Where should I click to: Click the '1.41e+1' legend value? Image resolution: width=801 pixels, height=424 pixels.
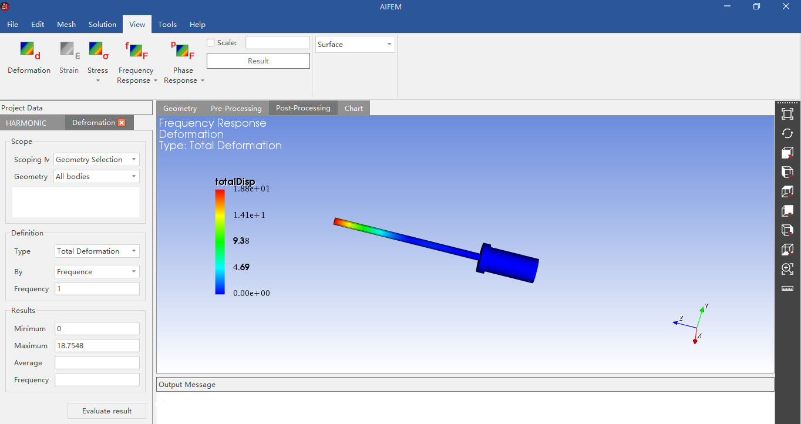point(250,215)
